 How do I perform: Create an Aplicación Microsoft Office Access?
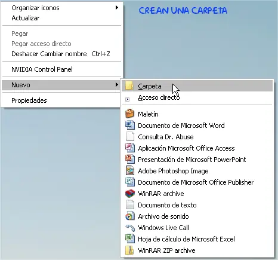(x=197, y=148)
